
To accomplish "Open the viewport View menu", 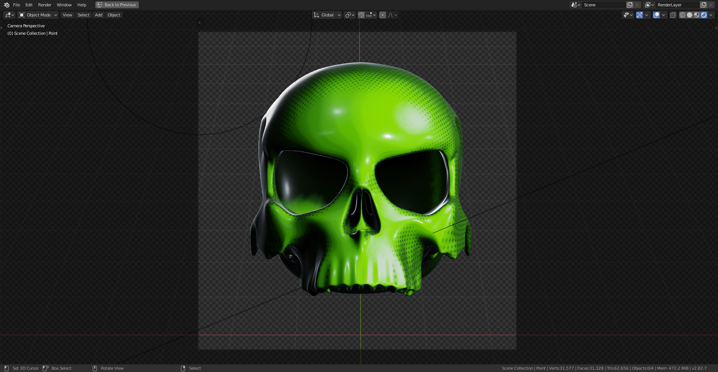I will (67, 15).
